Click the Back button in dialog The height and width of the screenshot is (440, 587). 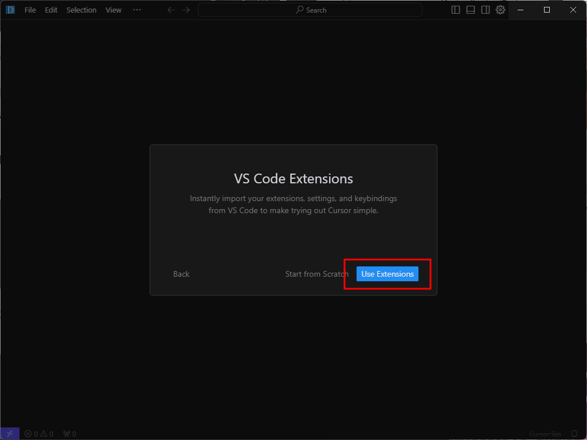tap(181, 274)
